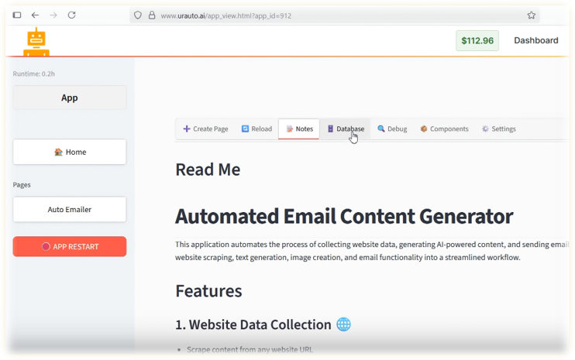
Task: Click the browser forward arrow
Action: click(x=53, y=15)
